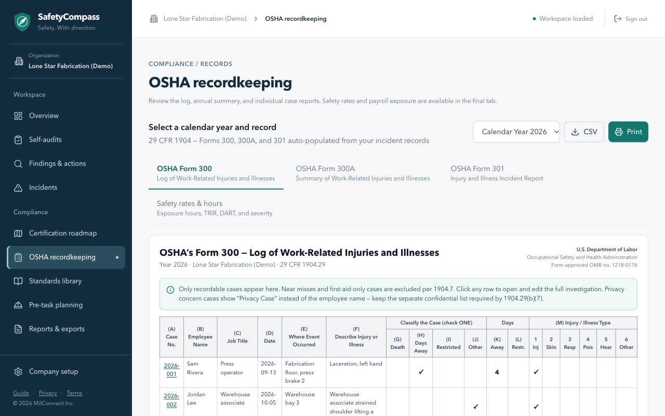Download the log as CSV
665x416 pixels.
[584, 132]
